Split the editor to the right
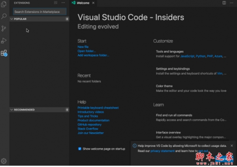Viewport: 237px width, 167px height. tap(224, 3)
